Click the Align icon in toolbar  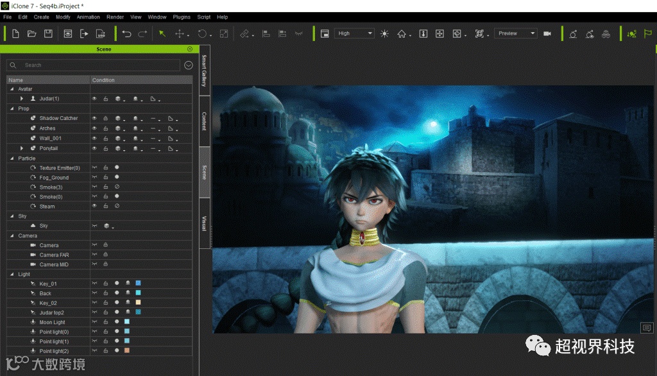pos(266,34)
